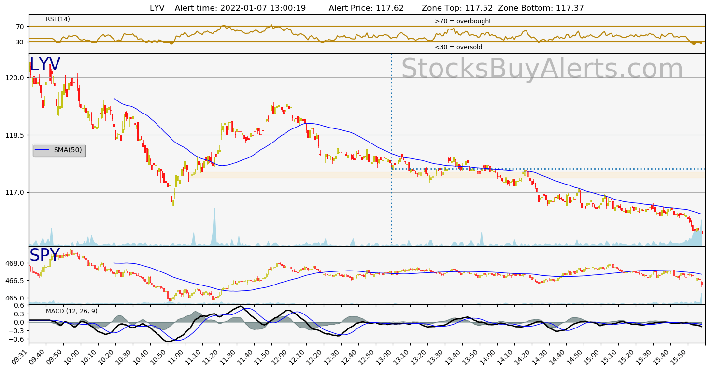Click the 11:20 time axis label

coord(212,357)
